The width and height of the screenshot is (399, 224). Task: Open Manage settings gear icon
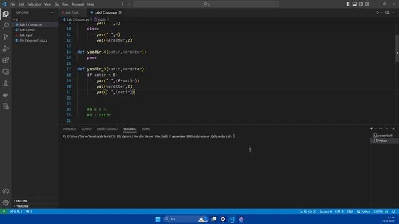coord(6,203)
